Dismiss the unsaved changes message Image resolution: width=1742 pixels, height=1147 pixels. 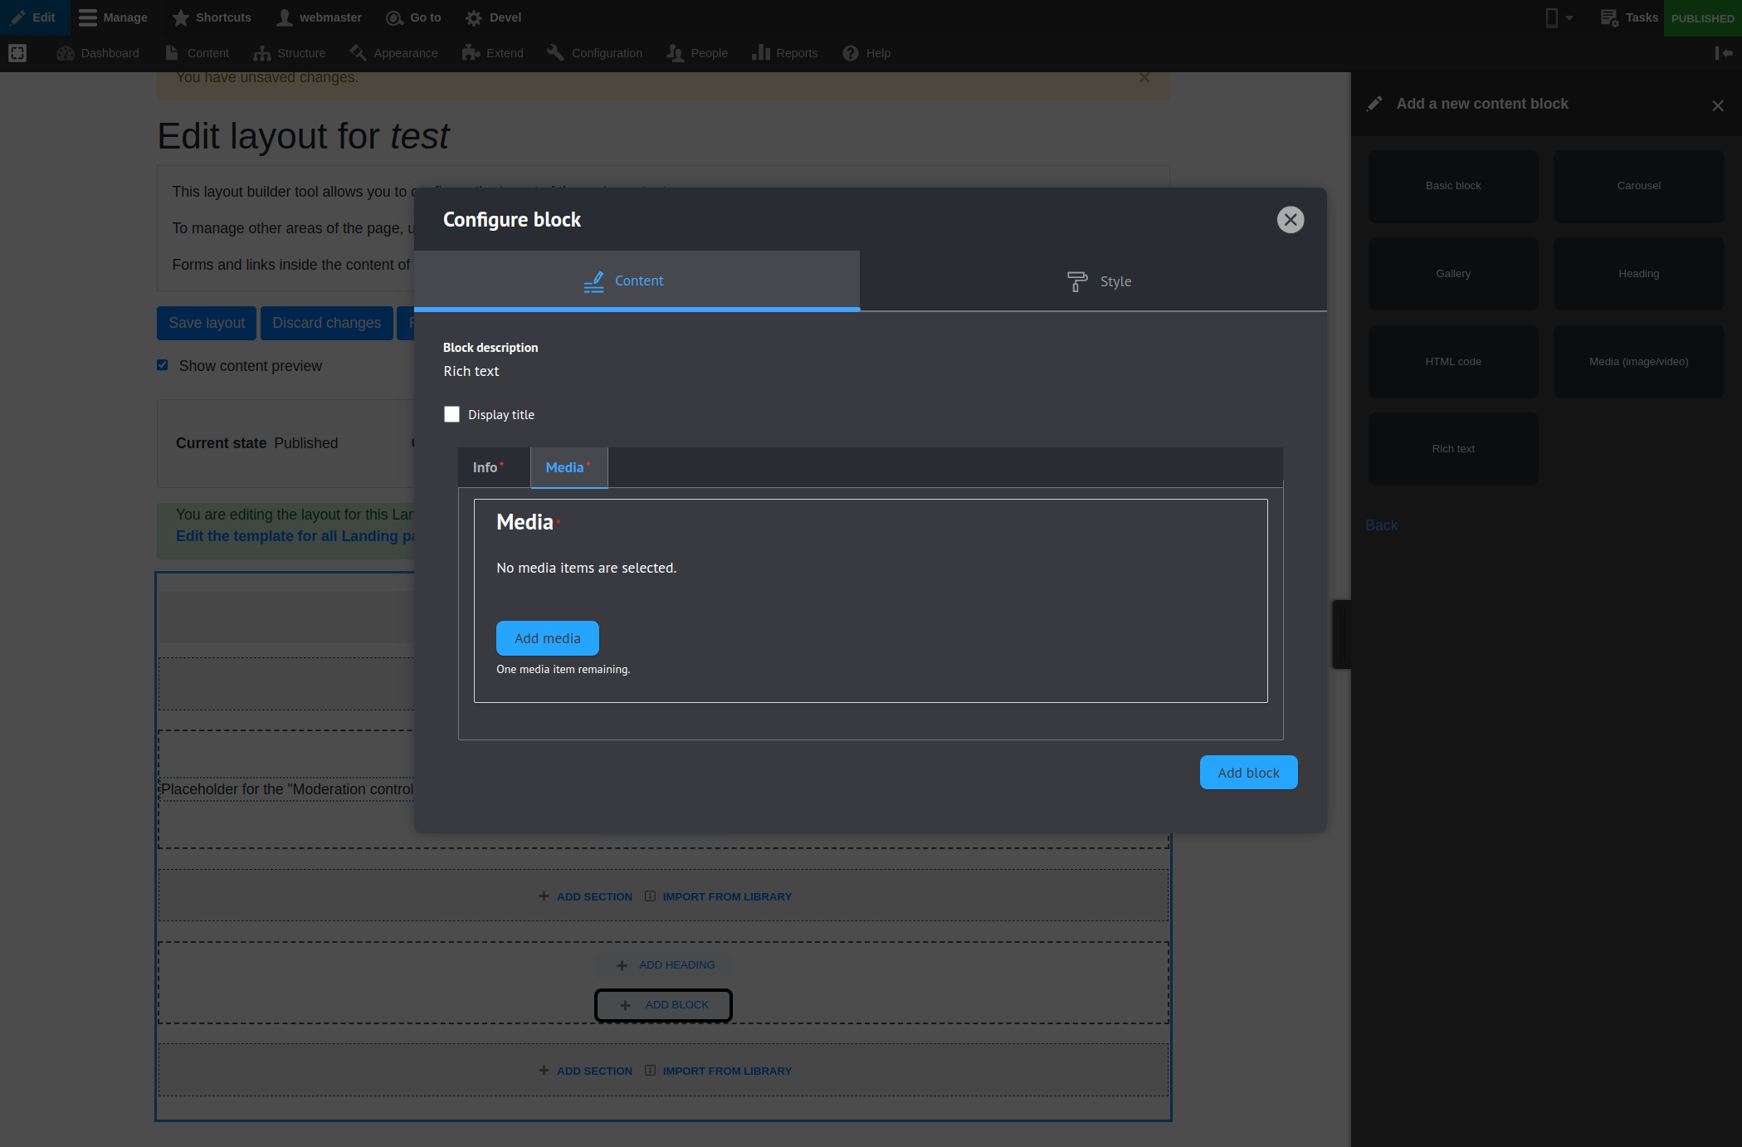[1144, 78]
